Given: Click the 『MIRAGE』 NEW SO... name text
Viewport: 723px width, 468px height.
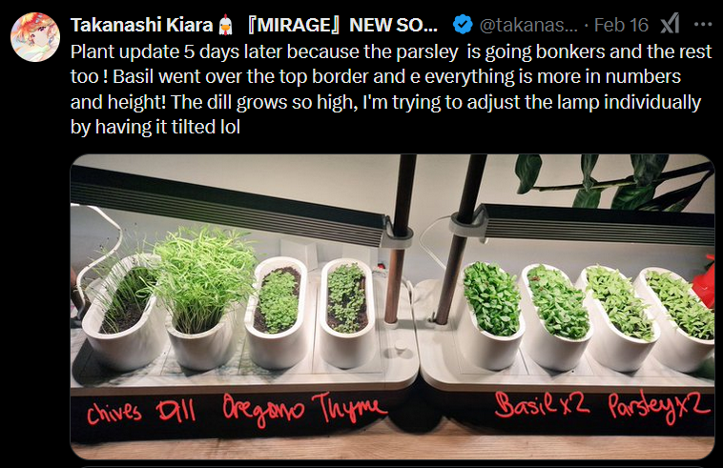Looking at the screenshot, I should [341, 25].
